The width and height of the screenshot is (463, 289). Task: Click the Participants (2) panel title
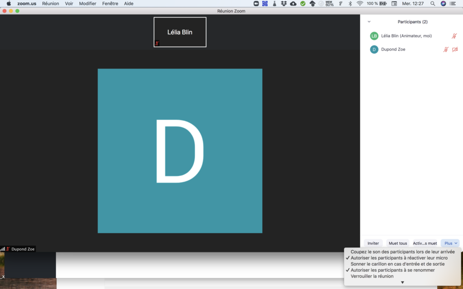(x=412, y=22)
